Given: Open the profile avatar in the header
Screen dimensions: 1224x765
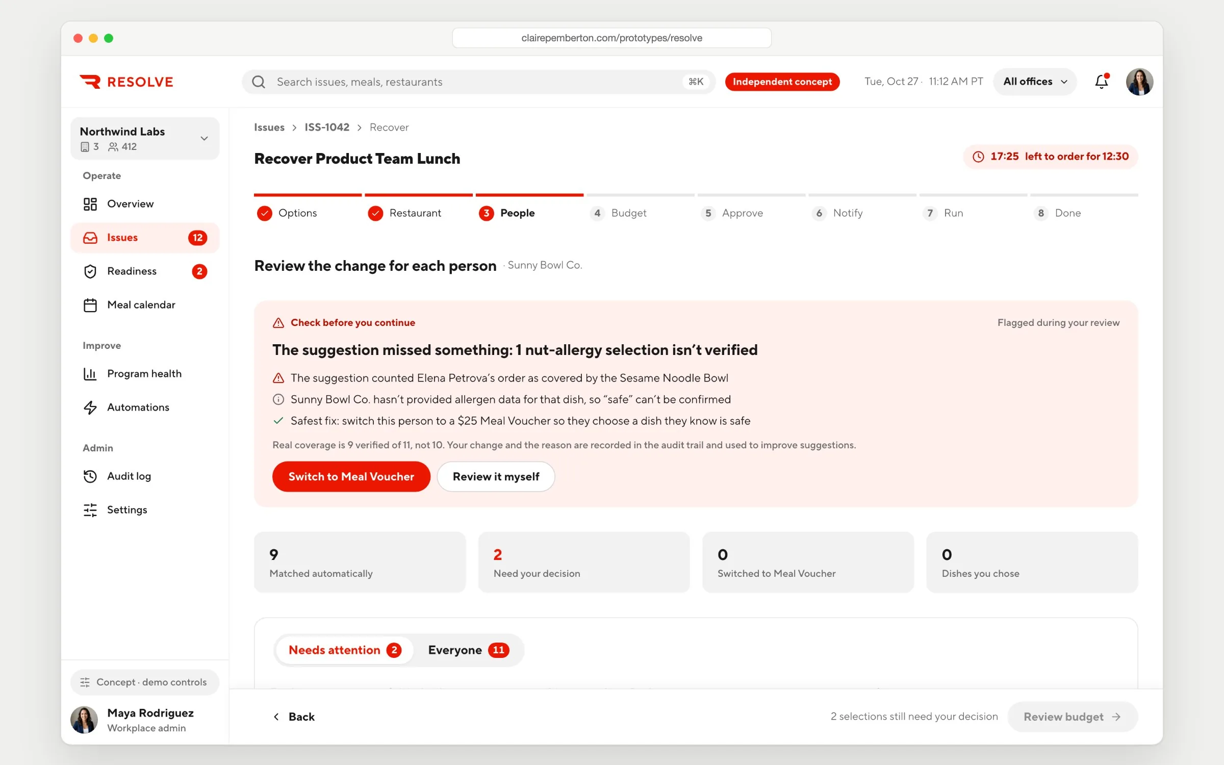Looking at the screenshot, I should 1139,82.
